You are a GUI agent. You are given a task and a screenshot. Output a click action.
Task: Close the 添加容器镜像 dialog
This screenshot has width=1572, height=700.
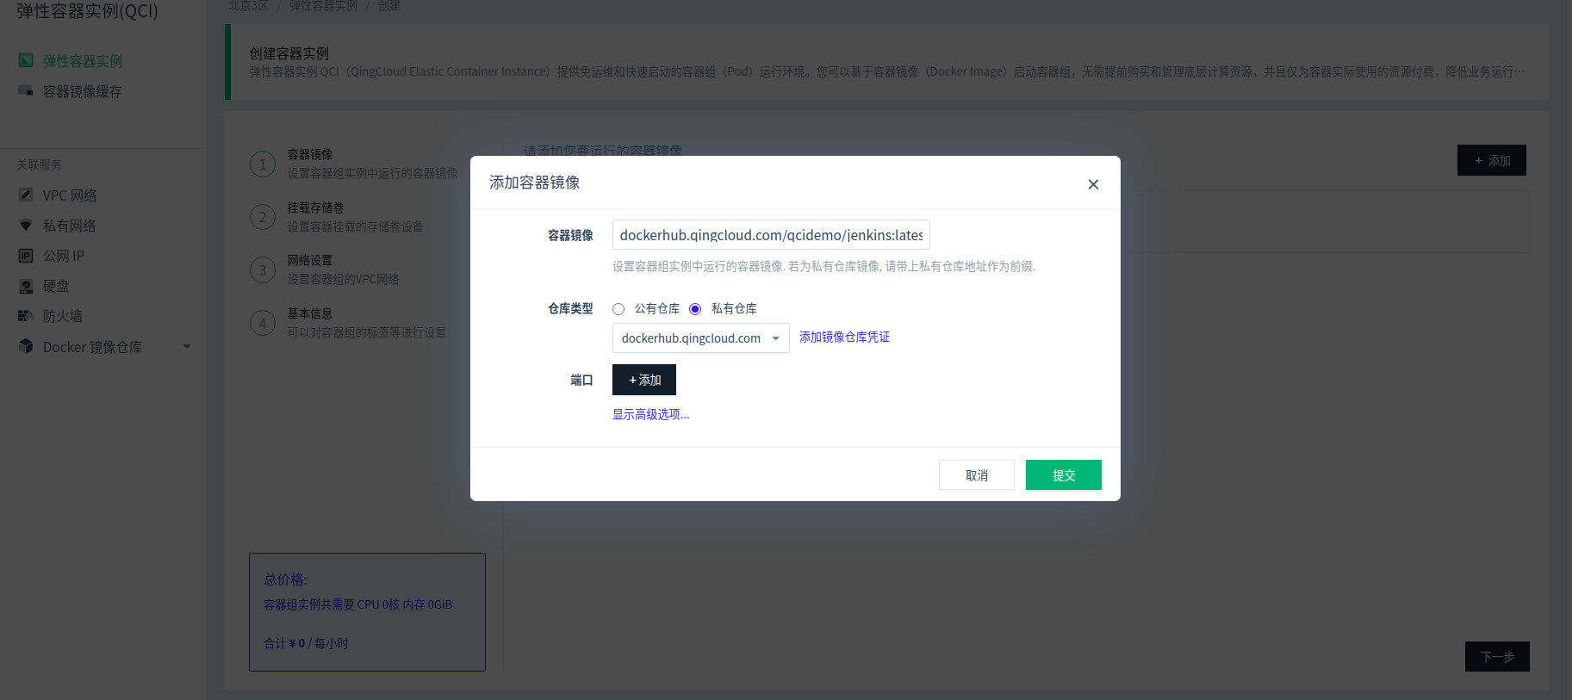coord(1093,184)
